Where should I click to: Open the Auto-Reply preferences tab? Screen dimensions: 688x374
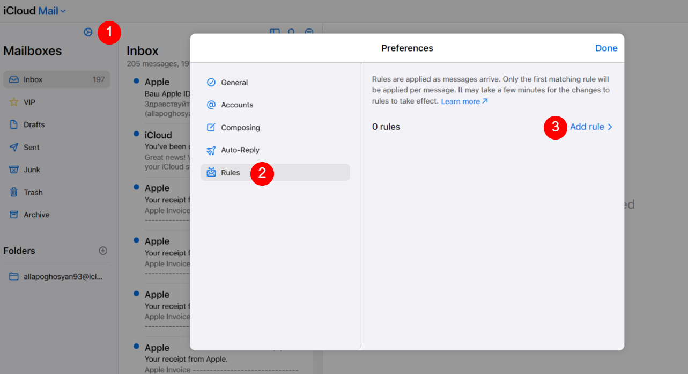click(x=240, y=150)
